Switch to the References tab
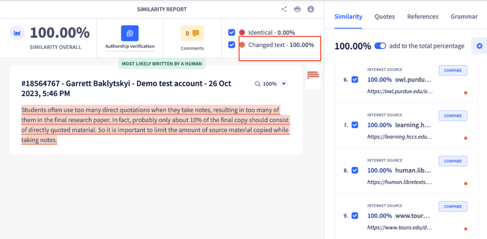The image size is (487, 239). point(422,17)
